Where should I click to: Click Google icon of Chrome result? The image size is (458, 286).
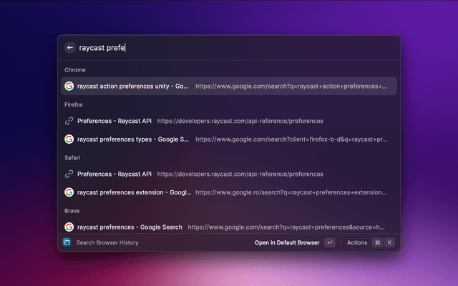(x=69, y=86)
